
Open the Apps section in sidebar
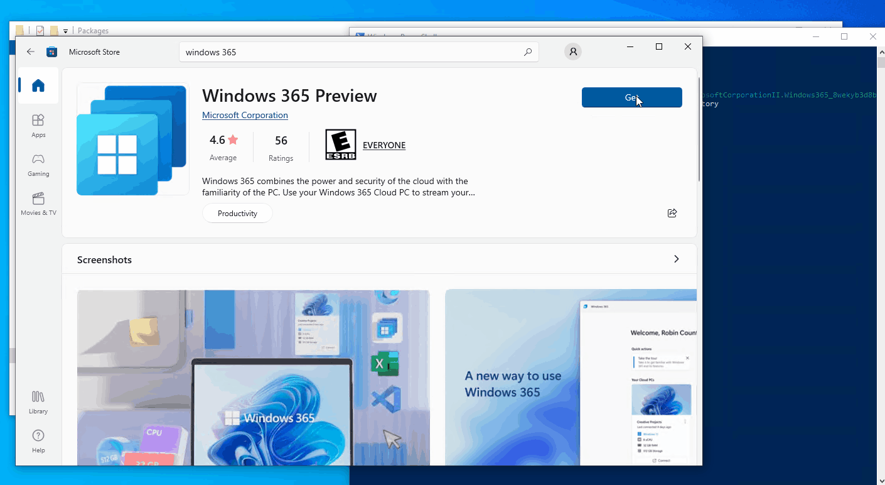pyautogui.click(x=38, y=125)
